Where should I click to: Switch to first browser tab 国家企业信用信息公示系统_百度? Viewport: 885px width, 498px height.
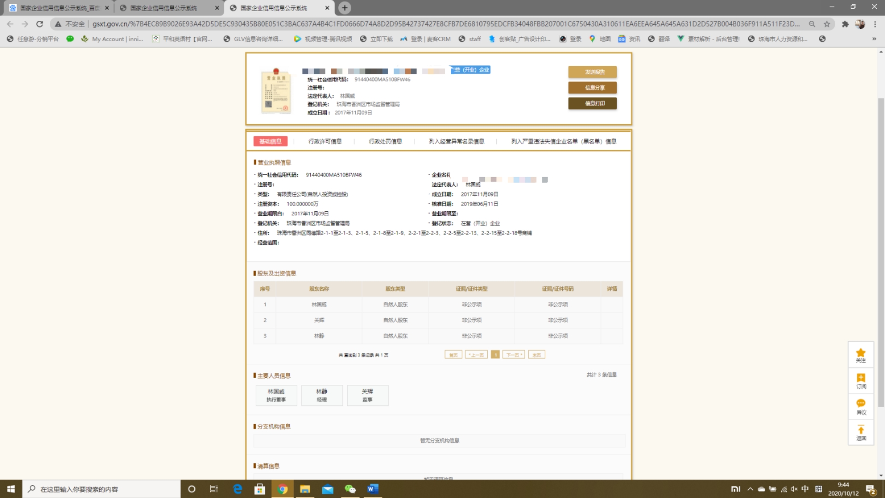coord(59,8)
